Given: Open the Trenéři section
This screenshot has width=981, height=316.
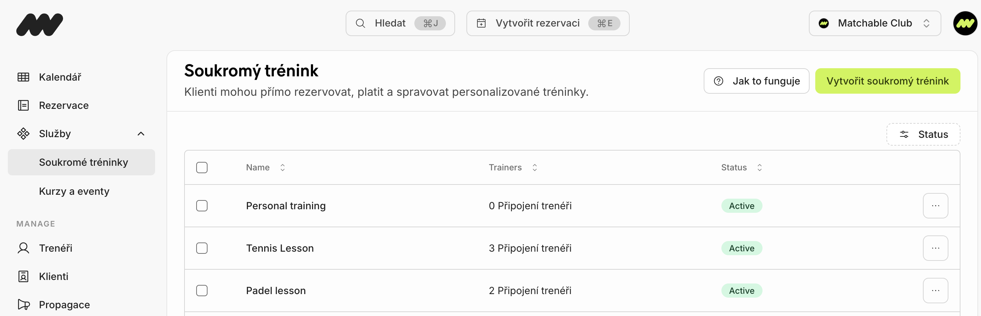Looking at the screenshot, I should tap(55, 248).
